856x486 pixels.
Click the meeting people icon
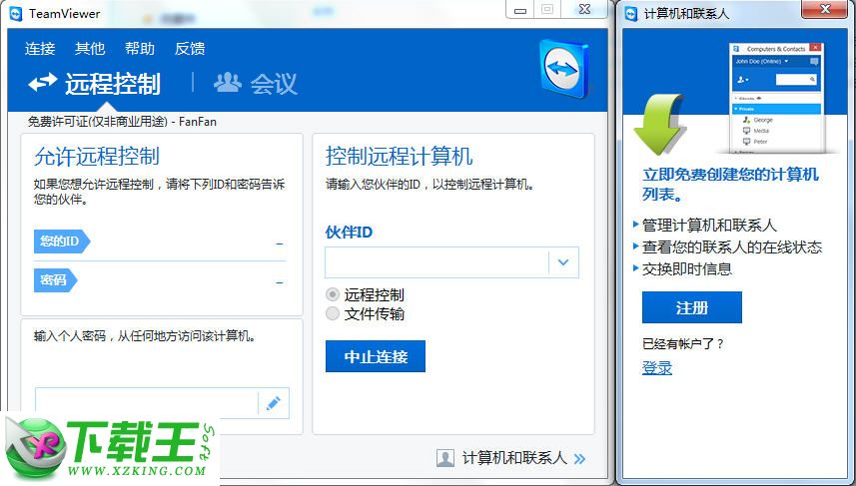tap(227, 83)
